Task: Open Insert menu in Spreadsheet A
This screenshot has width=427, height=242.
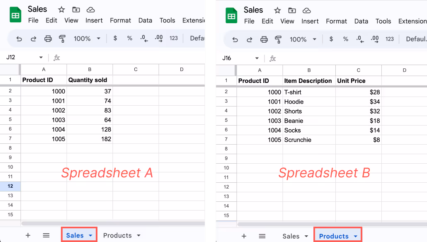Action: pyautogui.click(x=94, y=20)
